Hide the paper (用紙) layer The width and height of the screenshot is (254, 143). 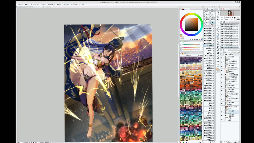pyautogui.click(x=222, y=119)
